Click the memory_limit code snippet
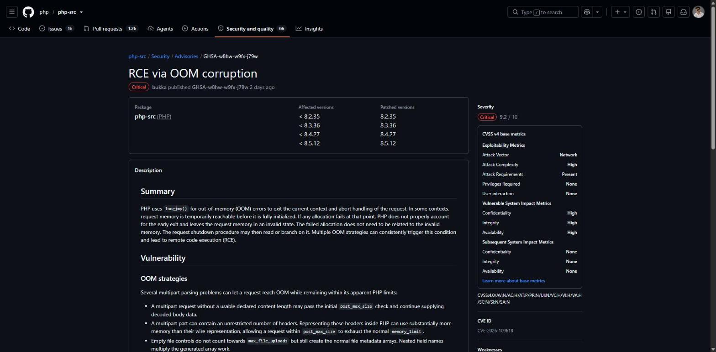Image resolution: width=716 pixels, height=352 pixels. point(406,331)
